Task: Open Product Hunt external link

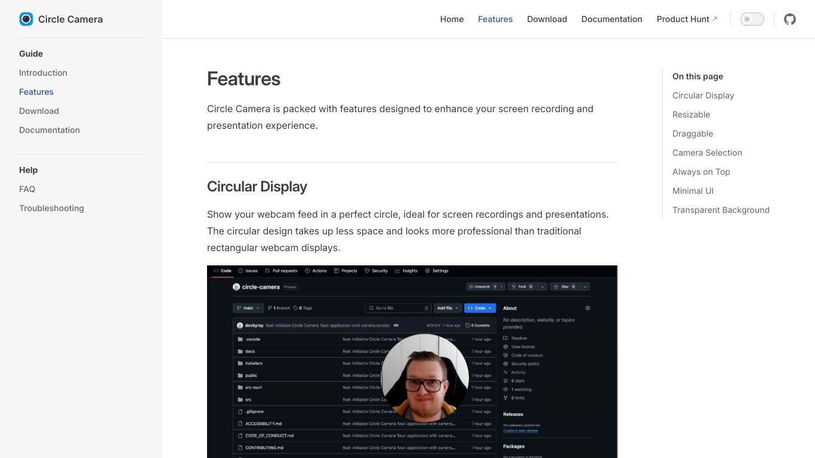Action: click(687, 19)
